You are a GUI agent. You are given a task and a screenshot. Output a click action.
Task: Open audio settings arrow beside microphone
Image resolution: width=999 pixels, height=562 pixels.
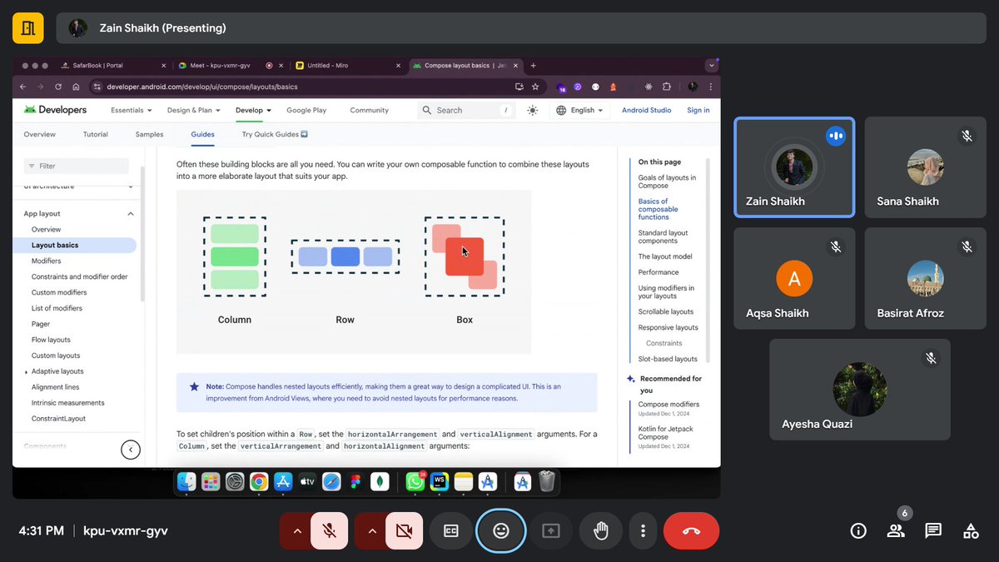(296, 530)
